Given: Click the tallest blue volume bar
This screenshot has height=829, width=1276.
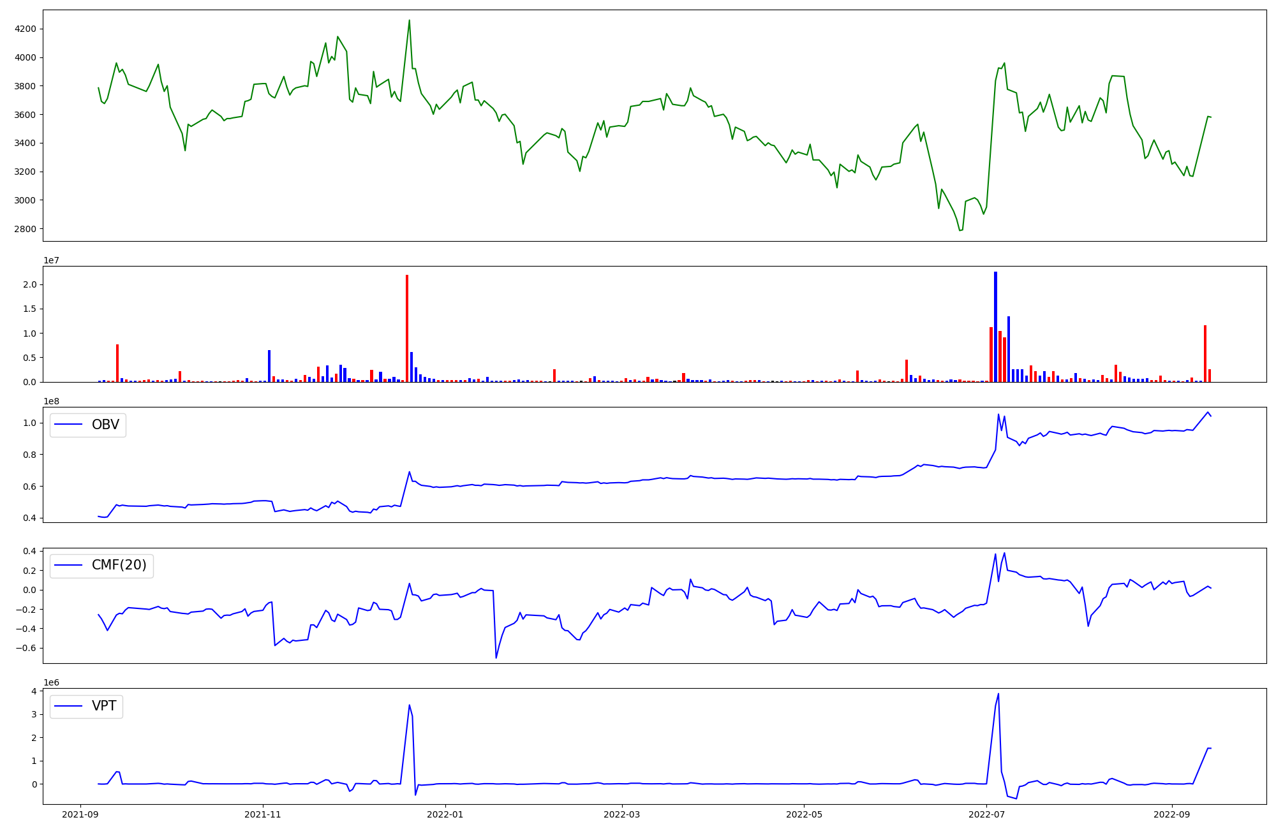Looking at the screenshot, I should coord(995,326).
